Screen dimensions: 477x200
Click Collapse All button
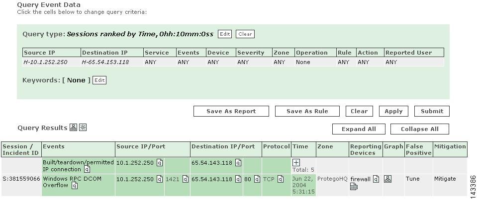pyautogui.click(x=420, y=129)
